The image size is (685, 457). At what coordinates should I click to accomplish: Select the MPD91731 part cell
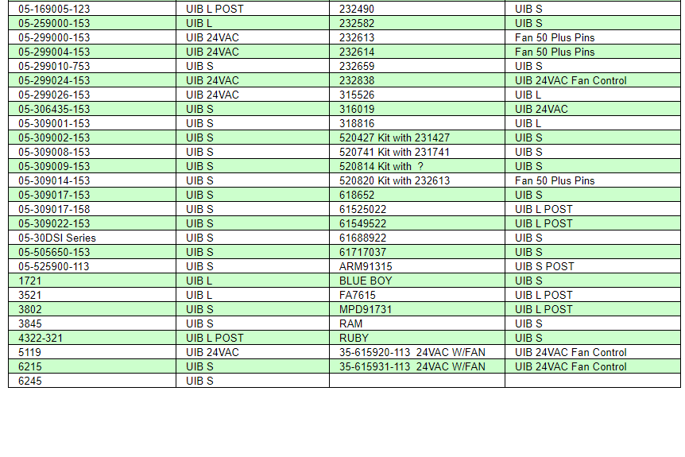pos(366,310)
